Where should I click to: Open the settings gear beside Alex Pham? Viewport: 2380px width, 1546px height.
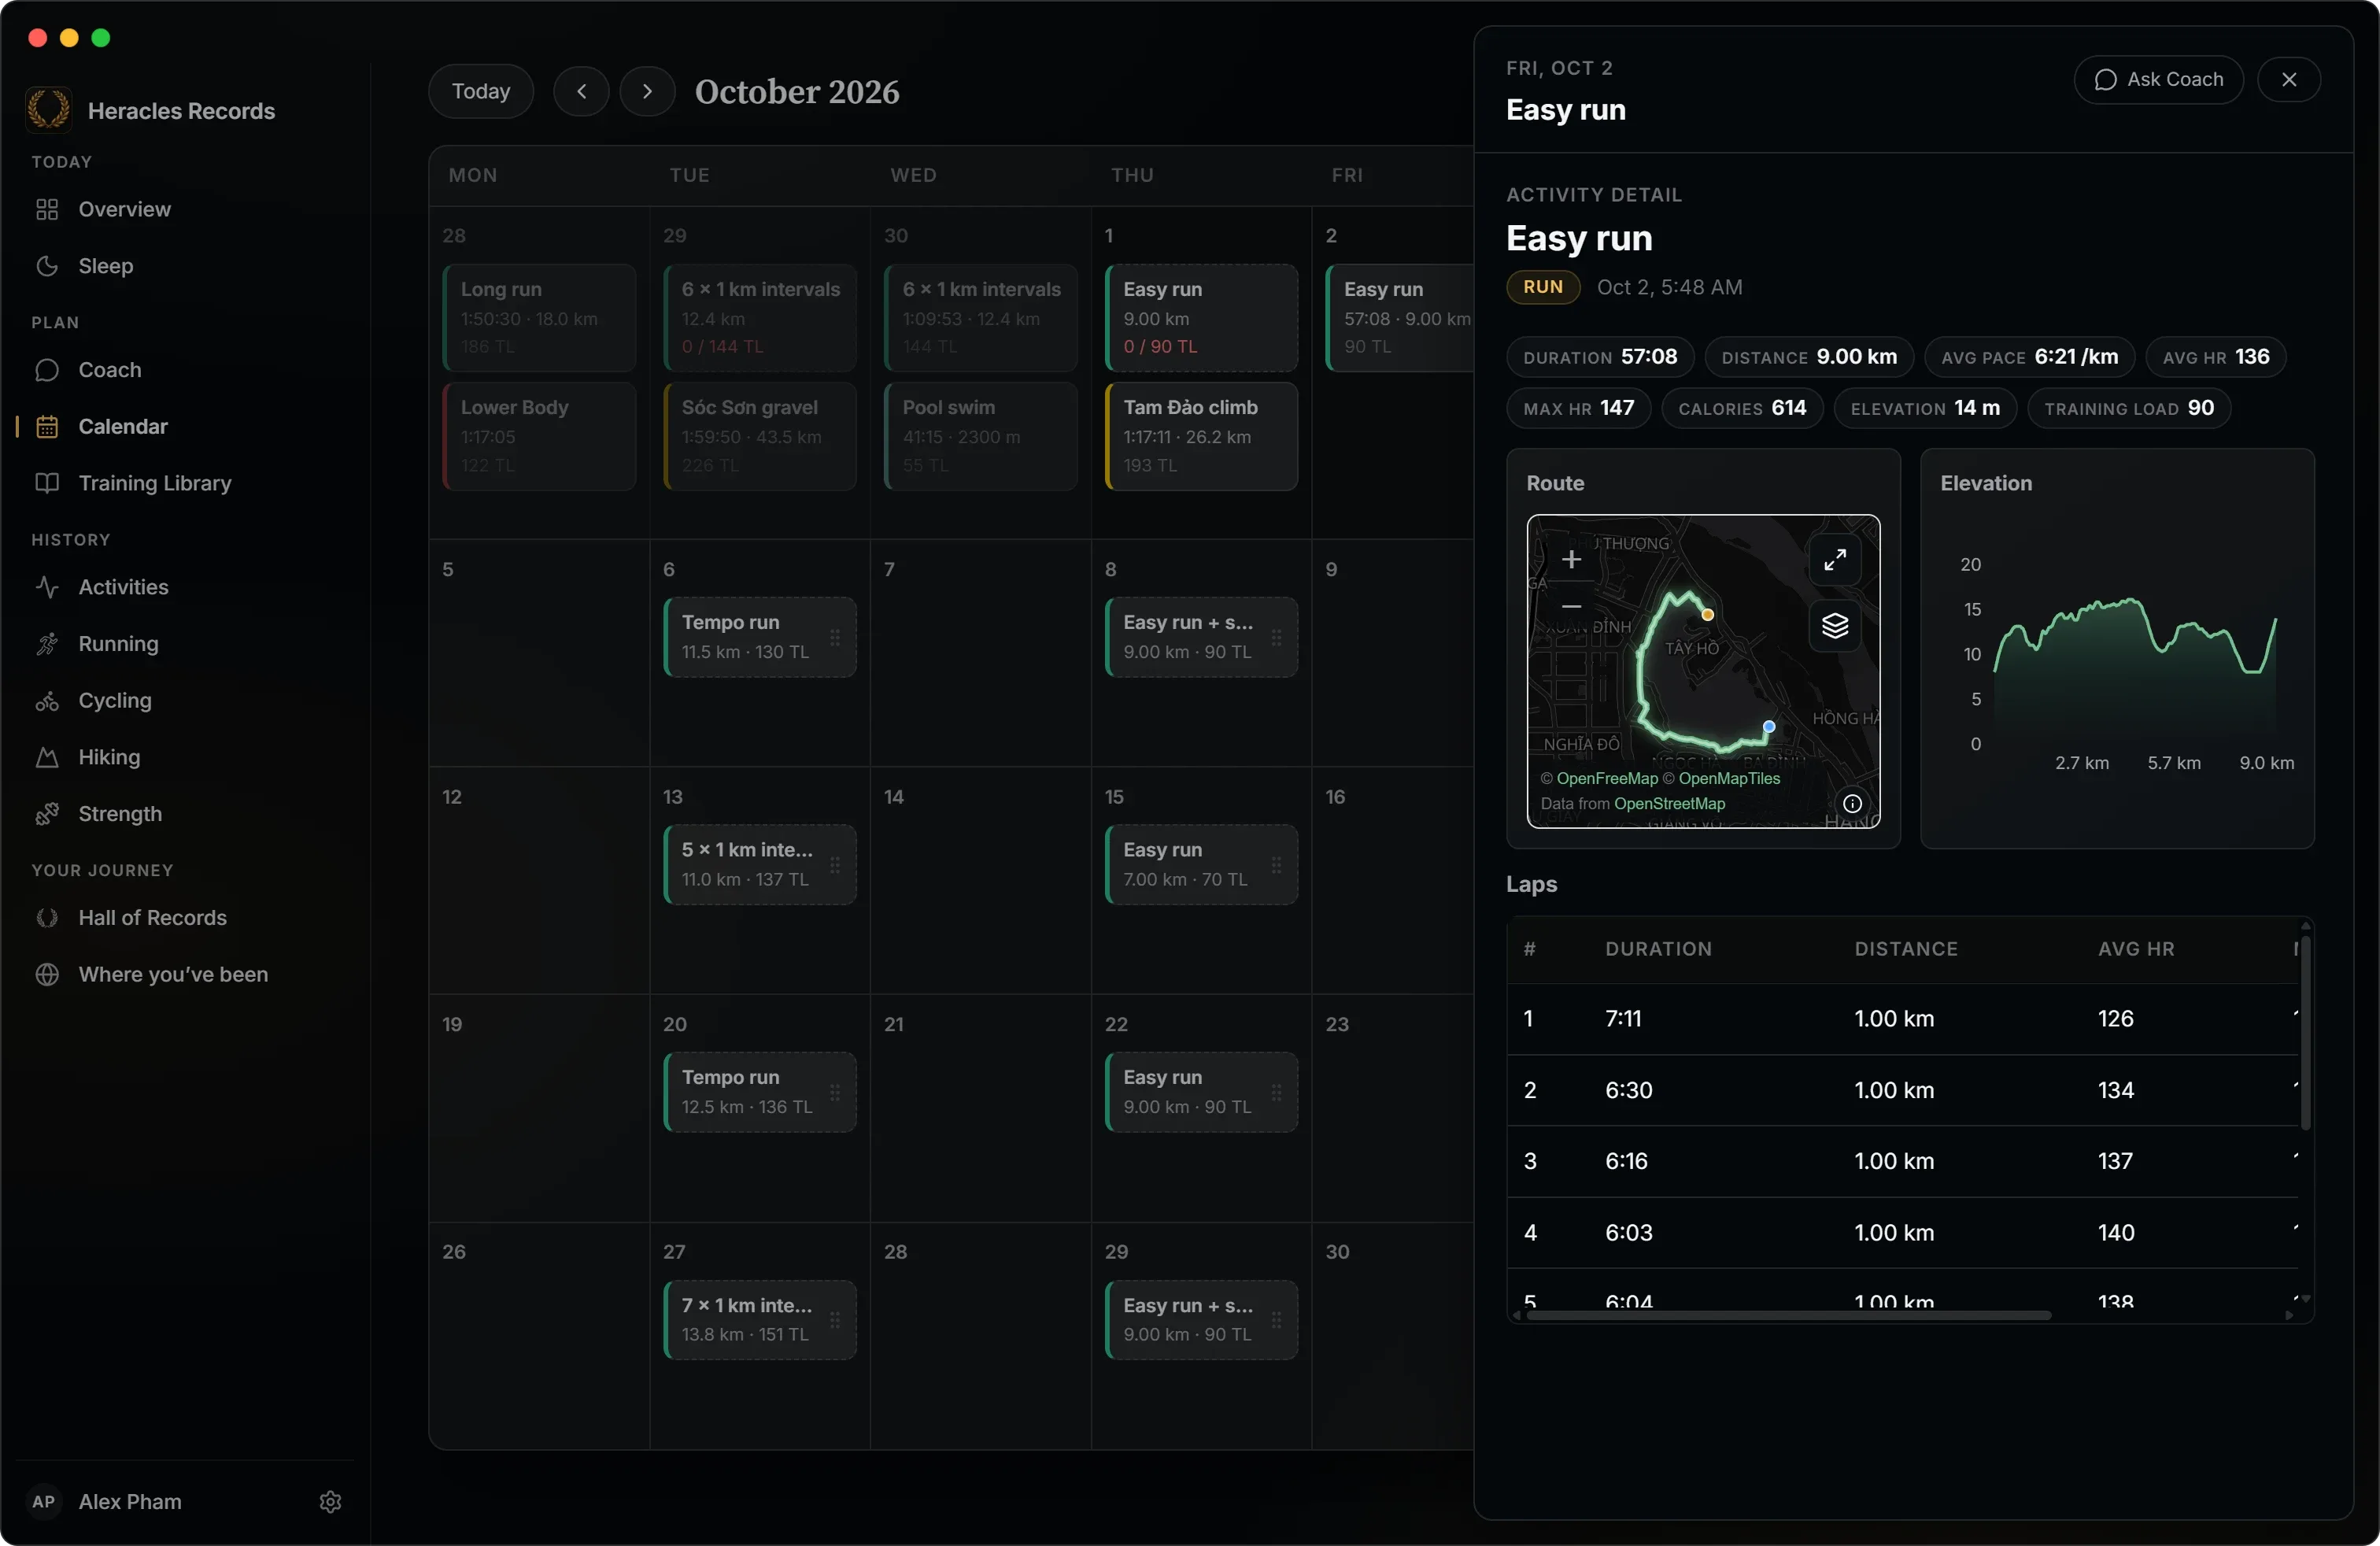(x=330, y=1501)
